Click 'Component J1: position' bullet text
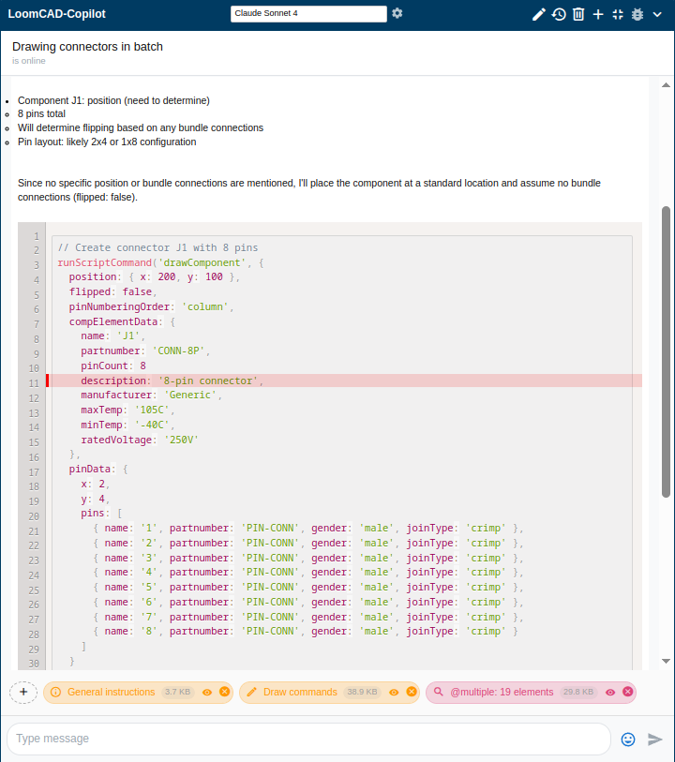The height and width of the screenshot is (762, 675). click(x=113, y=100)
